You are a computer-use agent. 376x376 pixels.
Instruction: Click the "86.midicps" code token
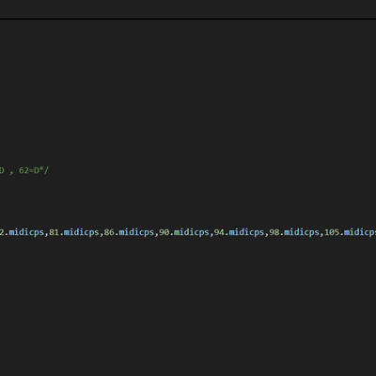point(129,232)
